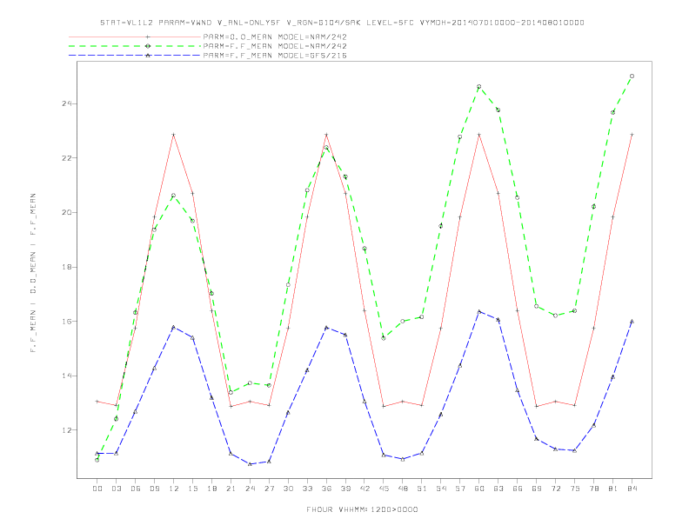Click the x-axis forecast hour 54
Viewport: 689px width, 532px height.
tap(441, 489)
